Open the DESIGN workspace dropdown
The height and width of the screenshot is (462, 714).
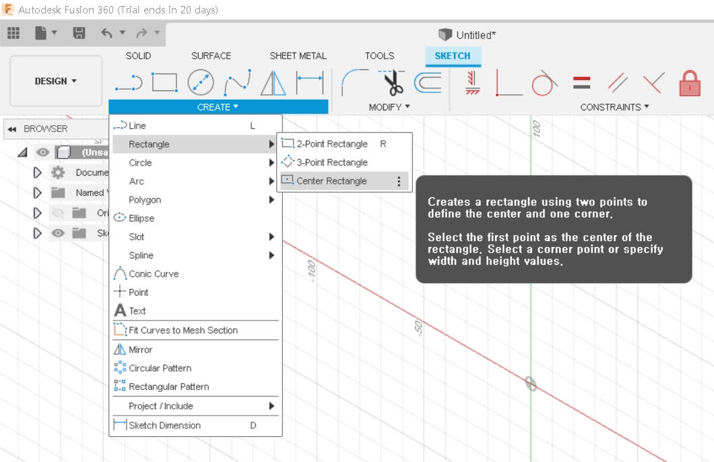click(x=55, y=81)
